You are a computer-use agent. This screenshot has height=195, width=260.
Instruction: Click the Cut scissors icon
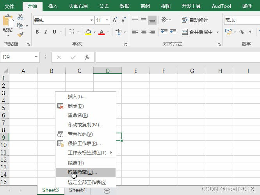pos(20,17)
